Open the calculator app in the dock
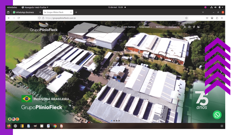Screen dimensions: 231x135 point(22,126)
